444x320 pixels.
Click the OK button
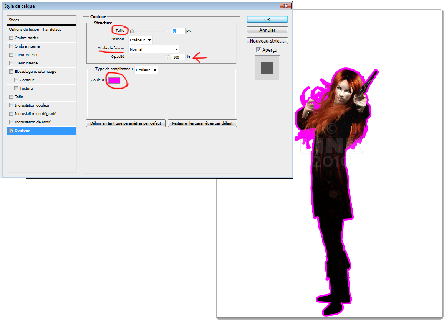[x=267, y=19]
